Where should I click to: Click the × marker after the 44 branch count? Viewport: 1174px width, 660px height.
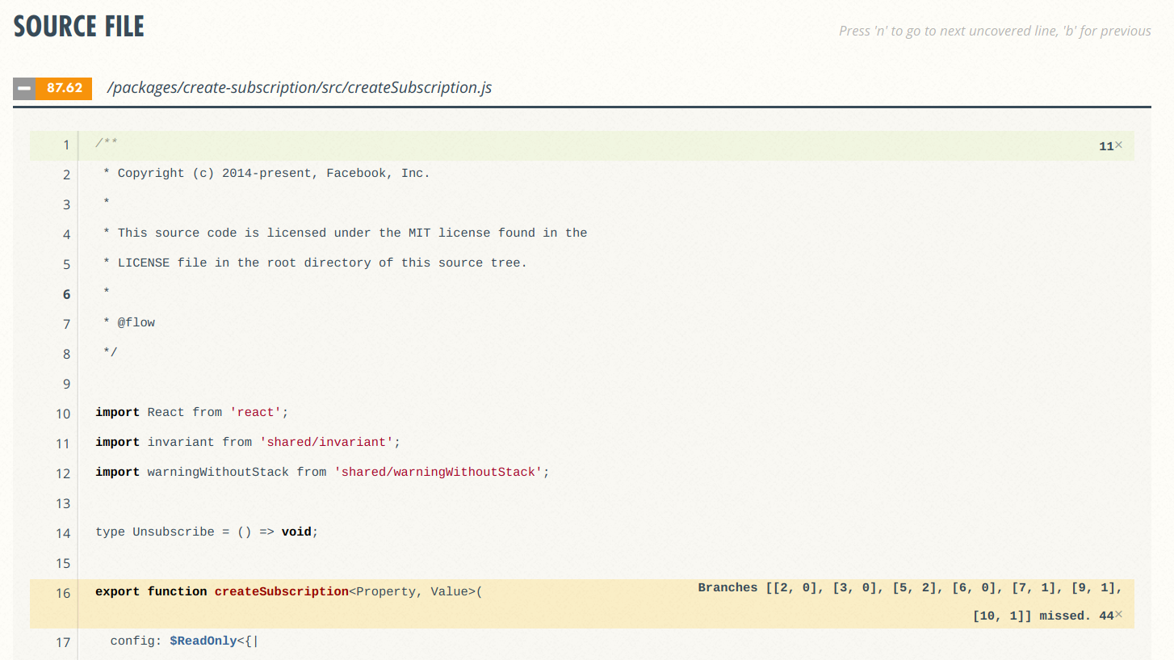pyautogui.click(x=1118, y=615)
